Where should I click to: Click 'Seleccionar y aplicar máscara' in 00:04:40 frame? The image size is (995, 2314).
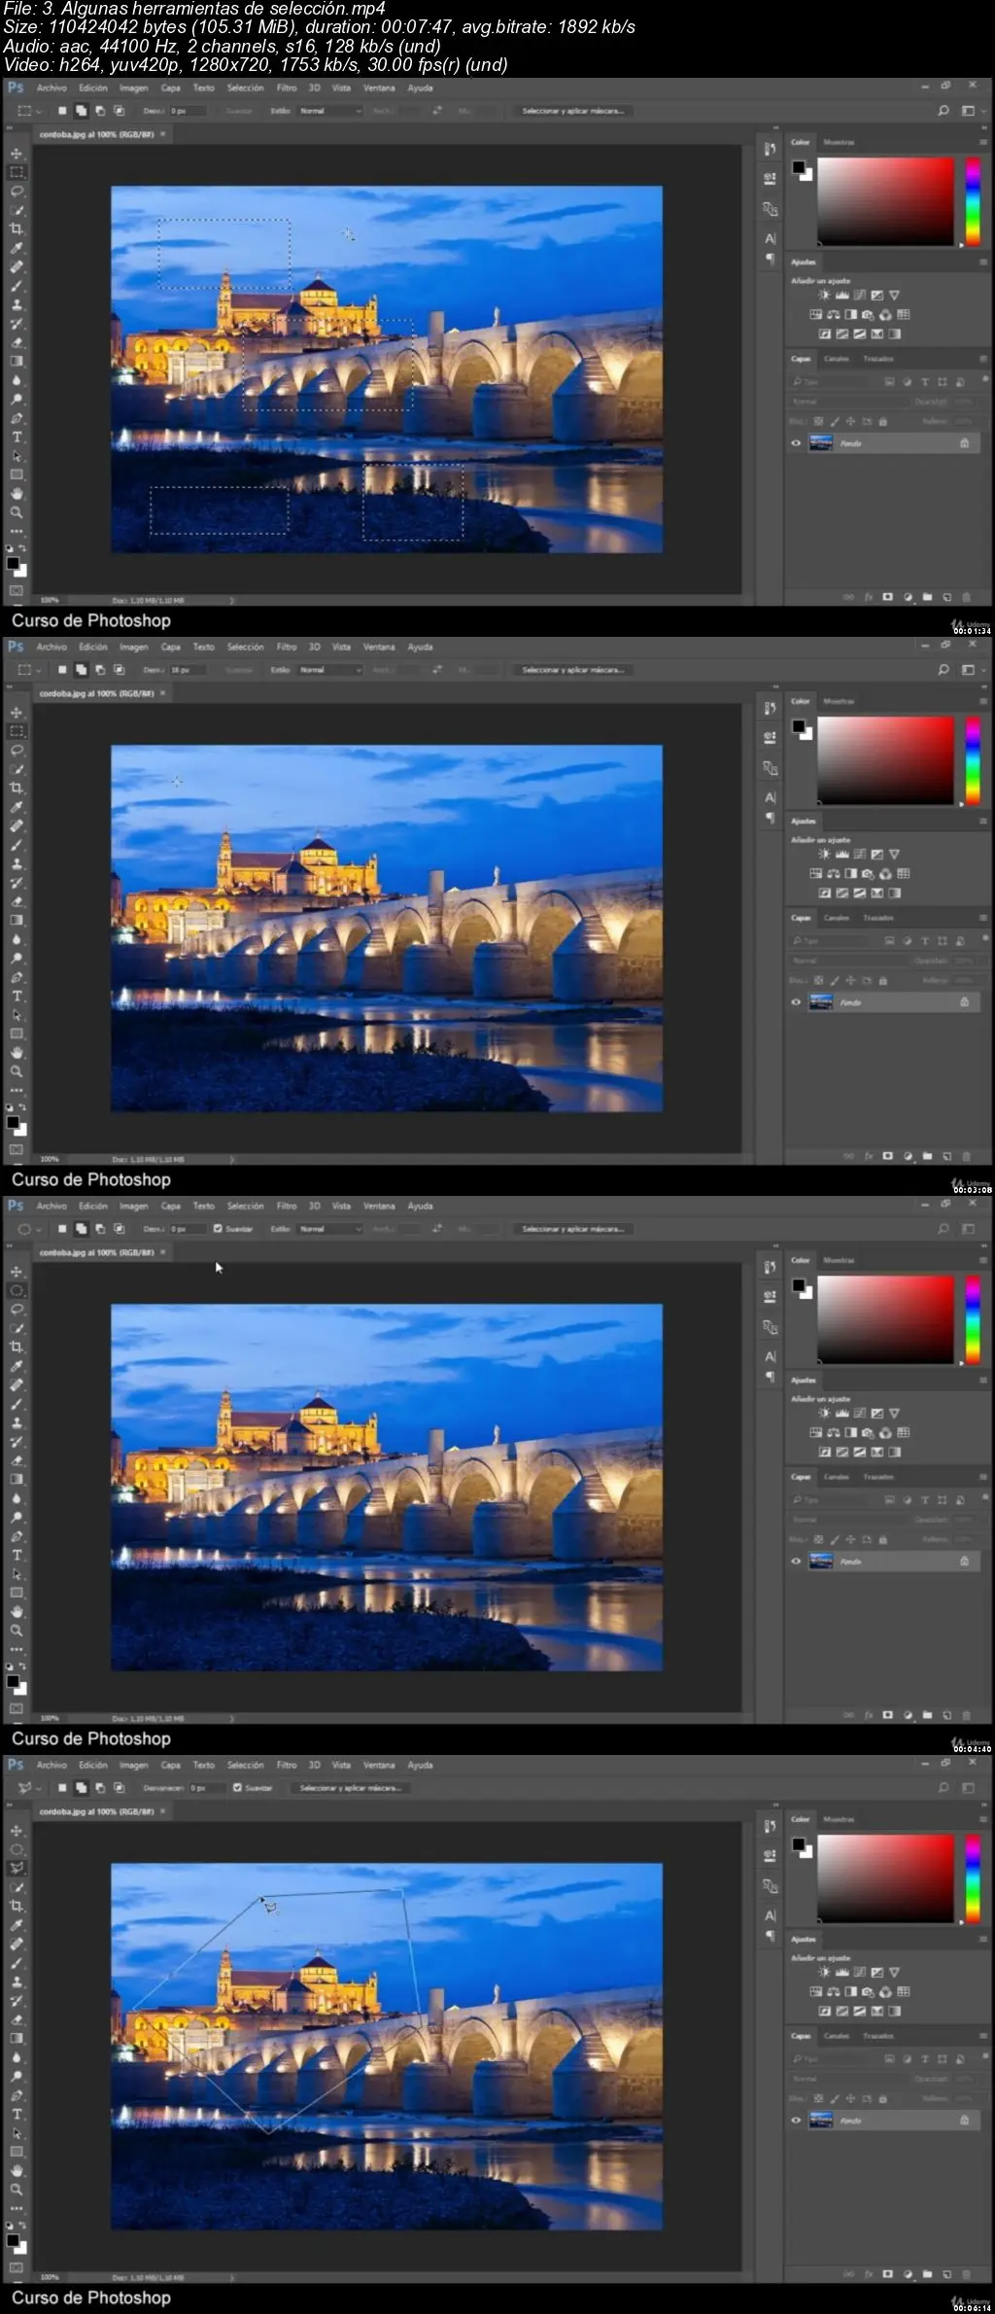click(573, 1229)
